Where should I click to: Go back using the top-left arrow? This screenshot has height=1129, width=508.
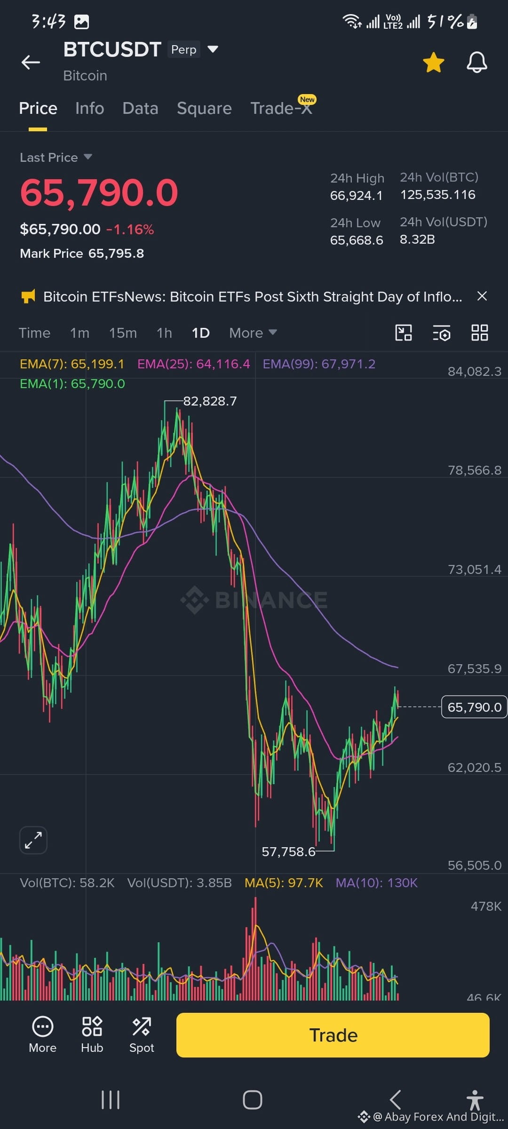pyautogui.click(x=31, y=62)
